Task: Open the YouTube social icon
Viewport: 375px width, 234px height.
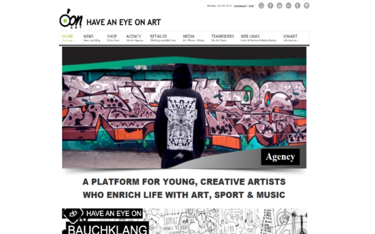Action: click(279, 6)
